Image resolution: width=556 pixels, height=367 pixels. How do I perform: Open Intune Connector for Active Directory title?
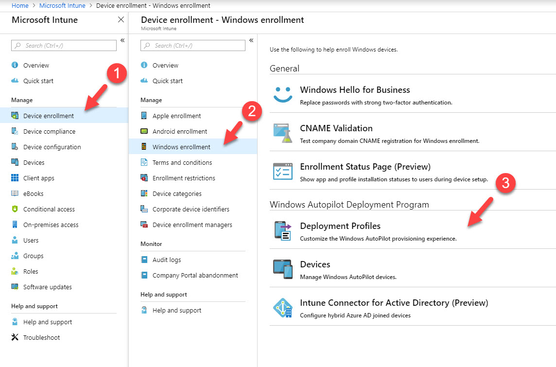[x=394, y=303]
